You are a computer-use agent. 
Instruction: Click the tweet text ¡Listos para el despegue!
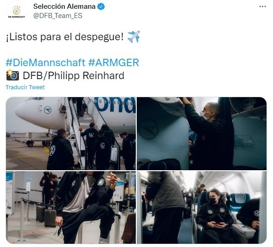pyautogui.click(x=65, y=37)
